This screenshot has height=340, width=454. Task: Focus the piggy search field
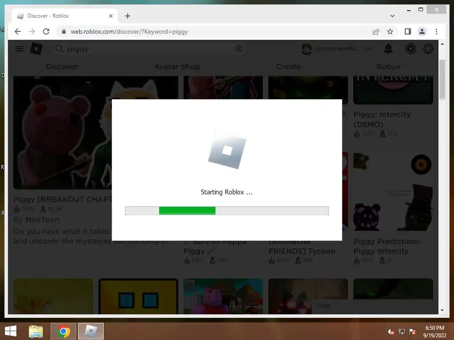click(x=149, y=49)
